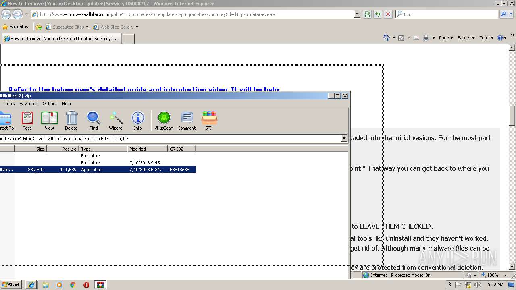Open Opera browser from taskbar
This screenshot has height=290, width=516.
pyautogui.click(x=86, y=285)
